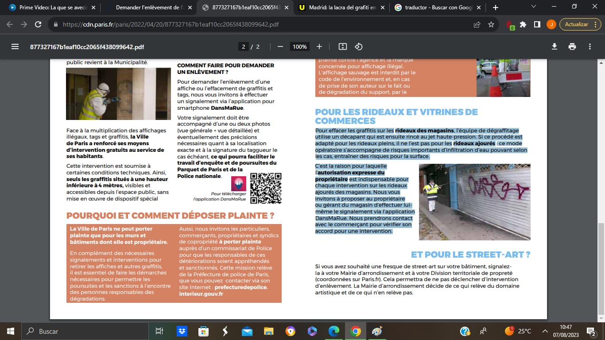The image size is (605, 340).
Task: Open the new tab with plus button
Action: pos(495,8)
